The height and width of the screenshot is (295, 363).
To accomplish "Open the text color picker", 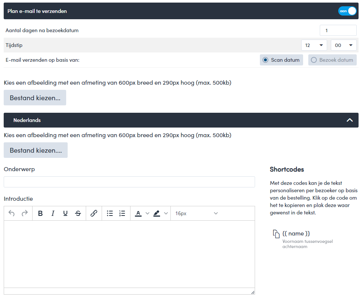I will (x=139, y=213).
